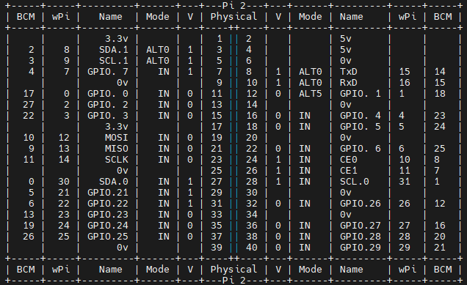Click the Pi 2 title in top border
467x285 pixels.
(234, 5)
